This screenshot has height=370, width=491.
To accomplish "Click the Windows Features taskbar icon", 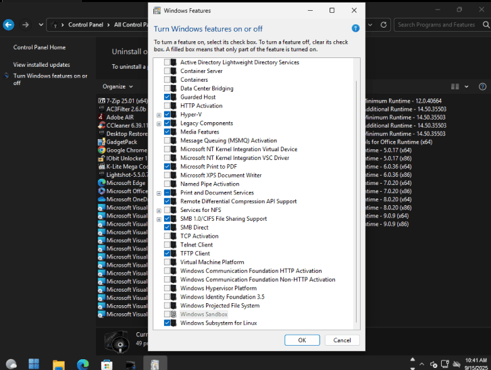I will click(155, 365).
